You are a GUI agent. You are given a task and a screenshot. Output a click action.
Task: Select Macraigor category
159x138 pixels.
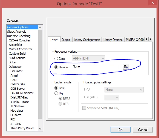pos(17,111)
